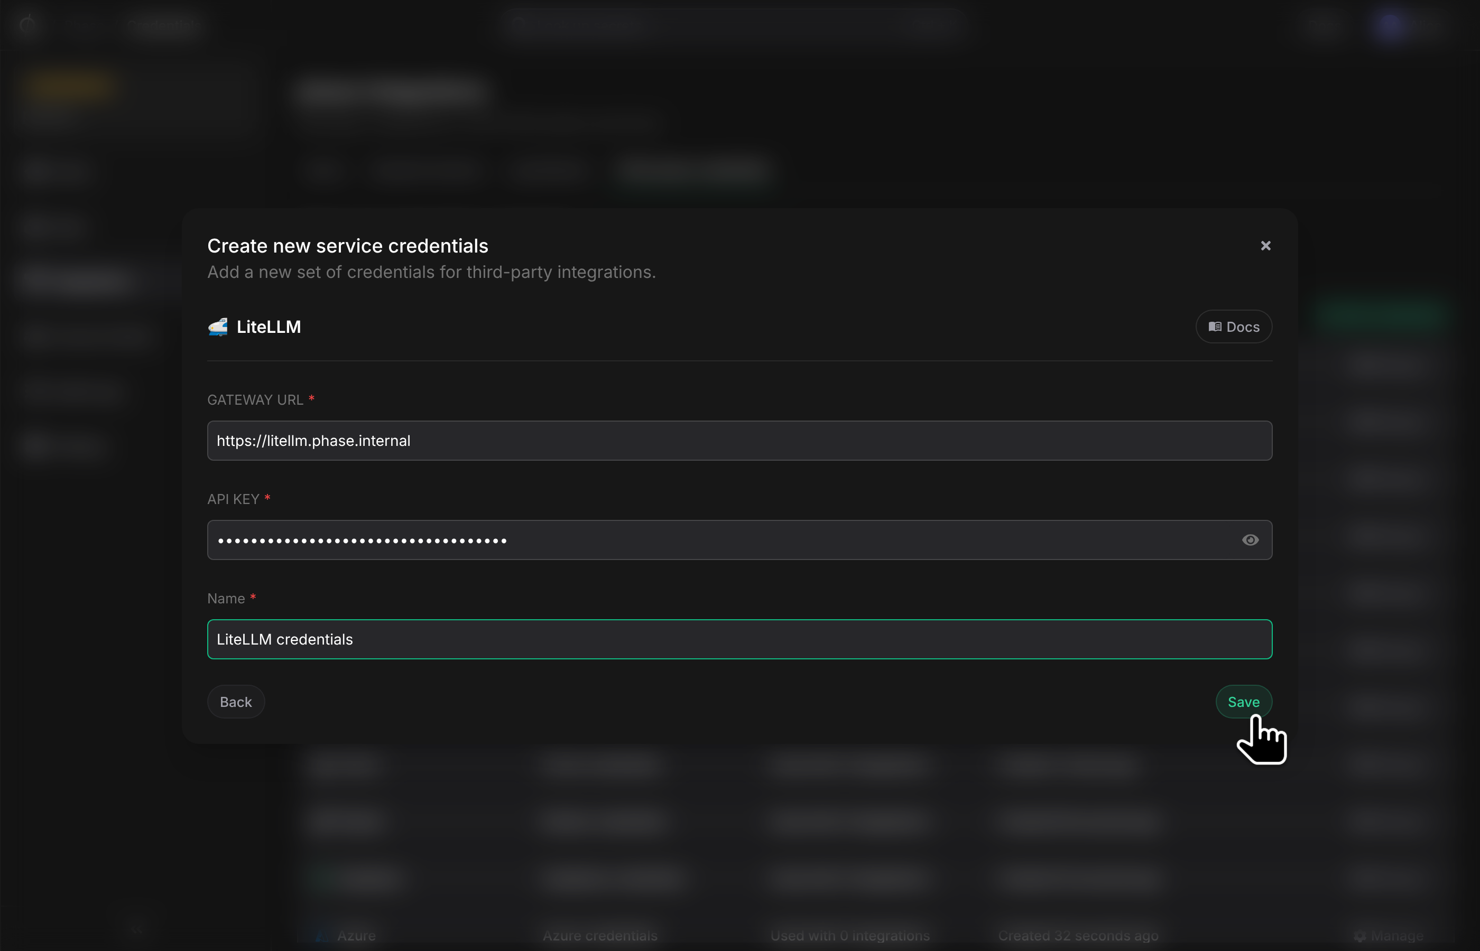
Task: Select the API KEY label
Action: (x=233, y=500)
